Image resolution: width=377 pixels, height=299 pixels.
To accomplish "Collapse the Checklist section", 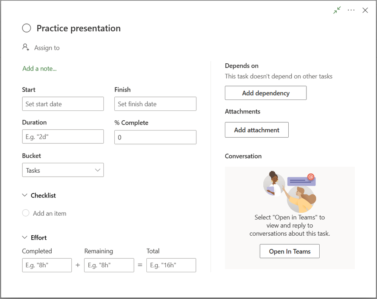I will coord(25,195).
